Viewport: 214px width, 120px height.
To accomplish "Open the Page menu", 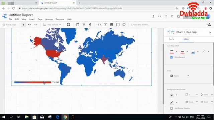I will 40,19.
